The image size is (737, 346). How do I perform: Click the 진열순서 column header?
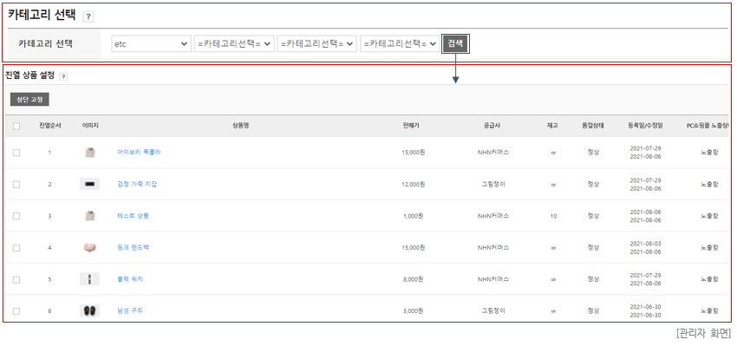[49, 126]
